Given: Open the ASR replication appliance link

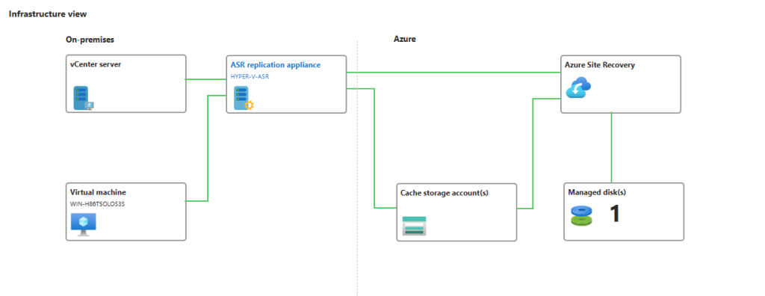Looking at the screenshot, I should click(x=276, y=64).
